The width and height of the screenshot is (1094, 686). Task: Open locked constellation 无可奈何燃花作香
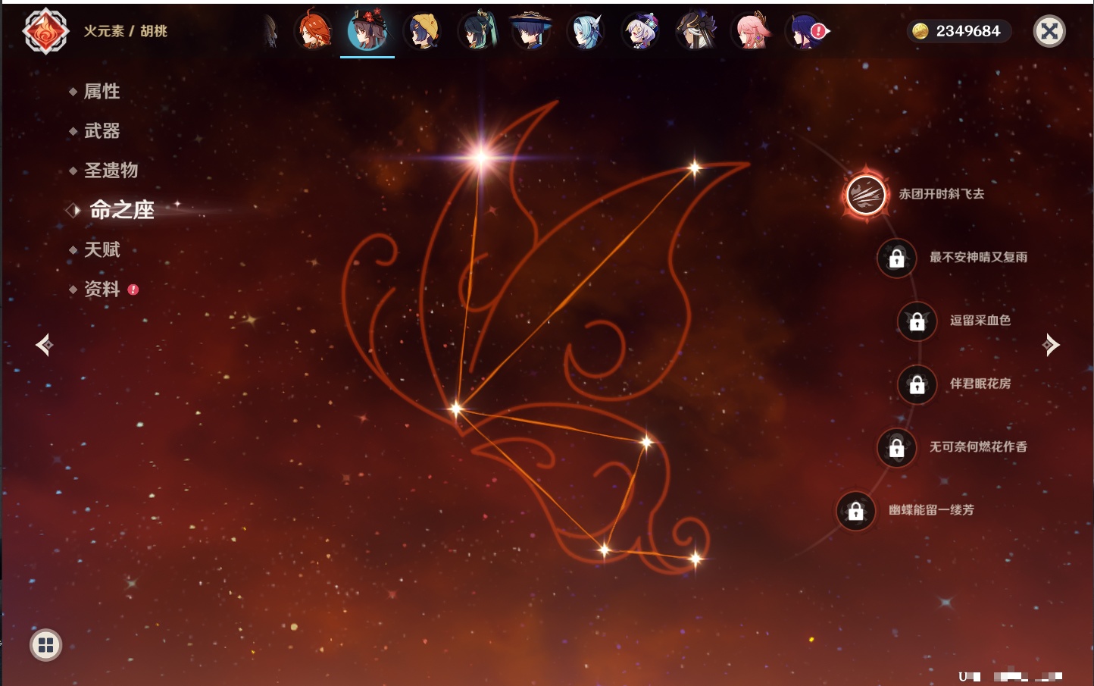(896, 448)
